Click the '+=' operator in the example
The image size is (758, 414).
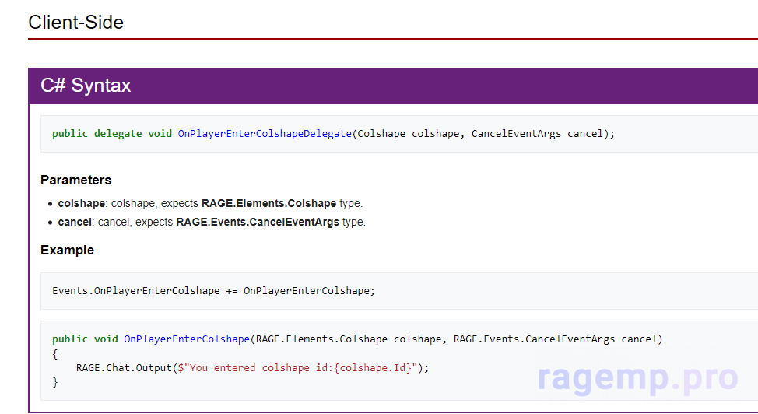click(232, 291)
